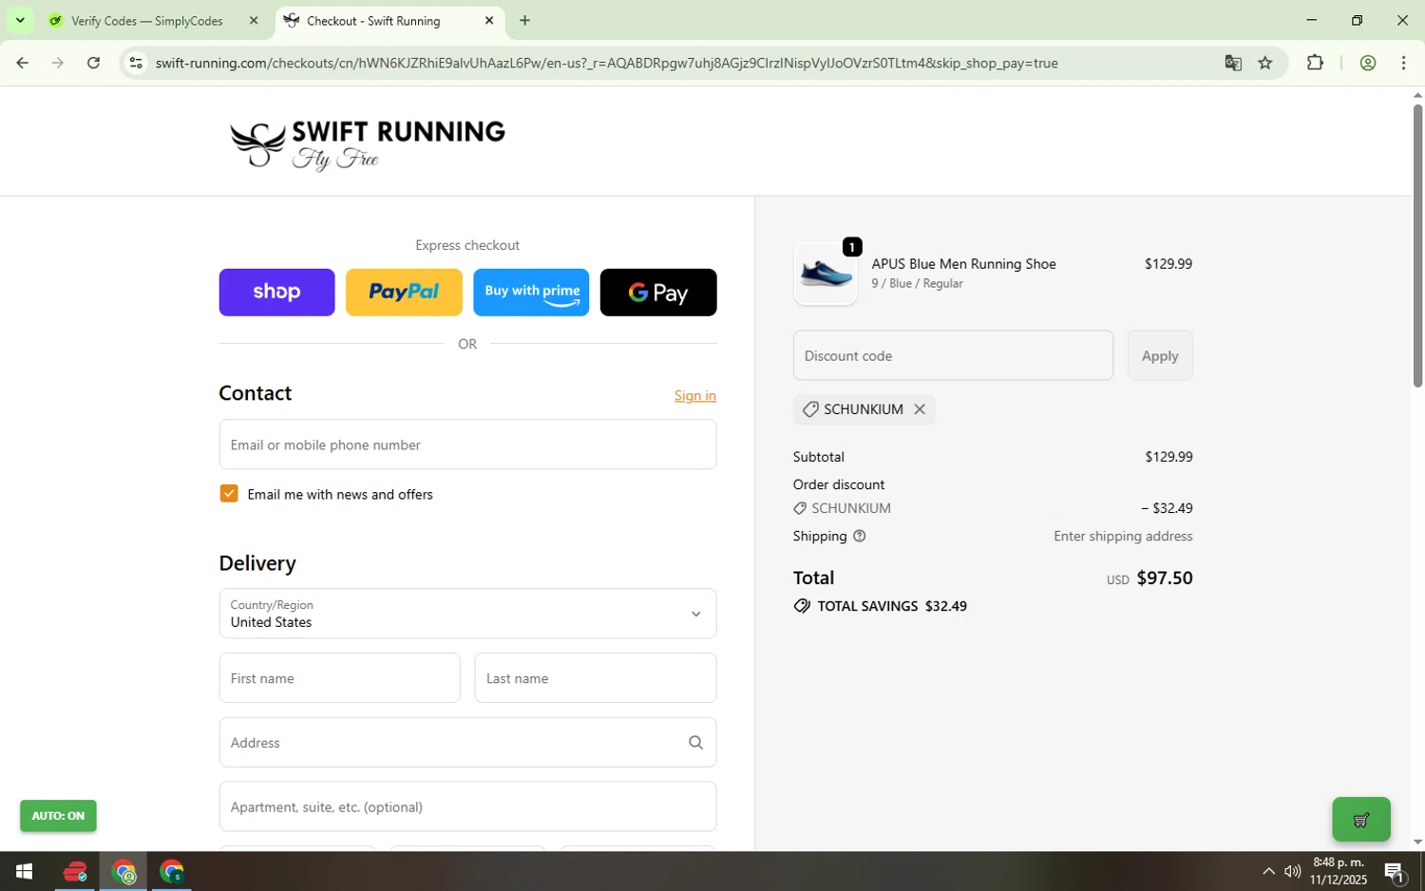Image resolution: width=1425 pixels, height=891 pixels.
Task: Reload the checkout page
Action: [93, 63]
